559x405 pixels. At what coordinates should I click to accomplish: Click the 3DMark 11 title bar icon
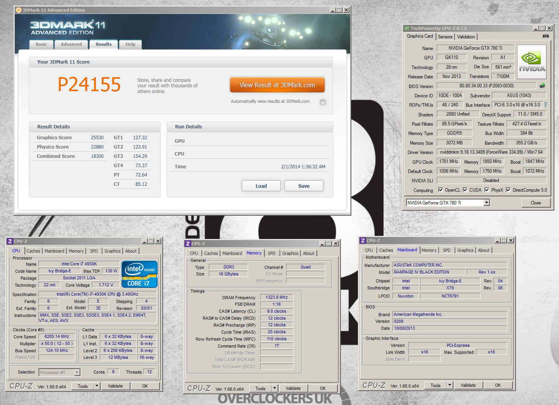[18, 10]
